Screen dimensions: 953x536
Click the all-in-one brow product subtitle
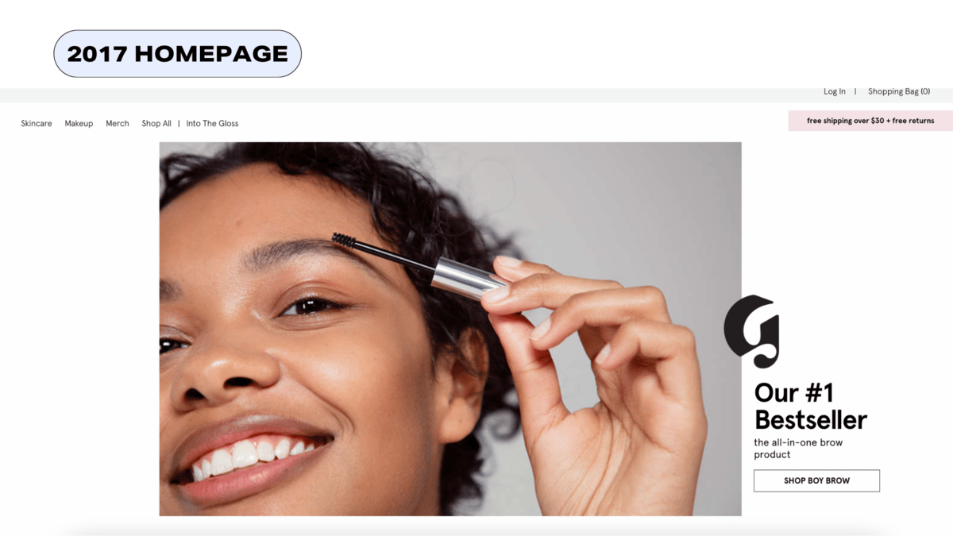[785, 449]
